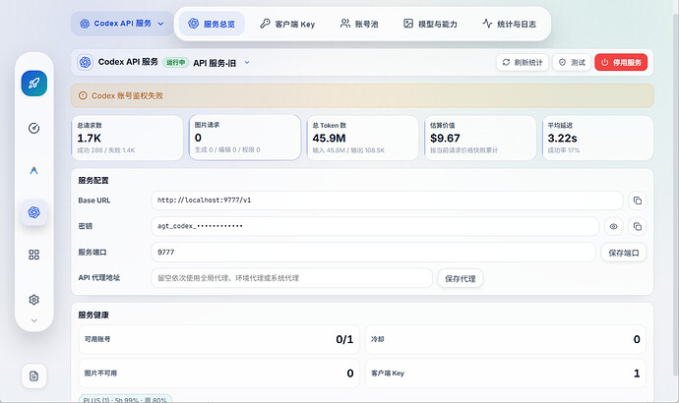Screen dimensions: 679x403
Task: Click the API 代理地址 input field
Action: pos(292,278)
